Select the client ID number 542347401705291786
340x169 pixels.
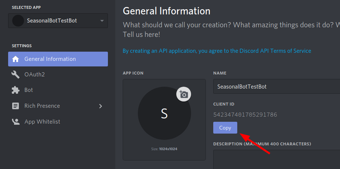pos(245,115)
